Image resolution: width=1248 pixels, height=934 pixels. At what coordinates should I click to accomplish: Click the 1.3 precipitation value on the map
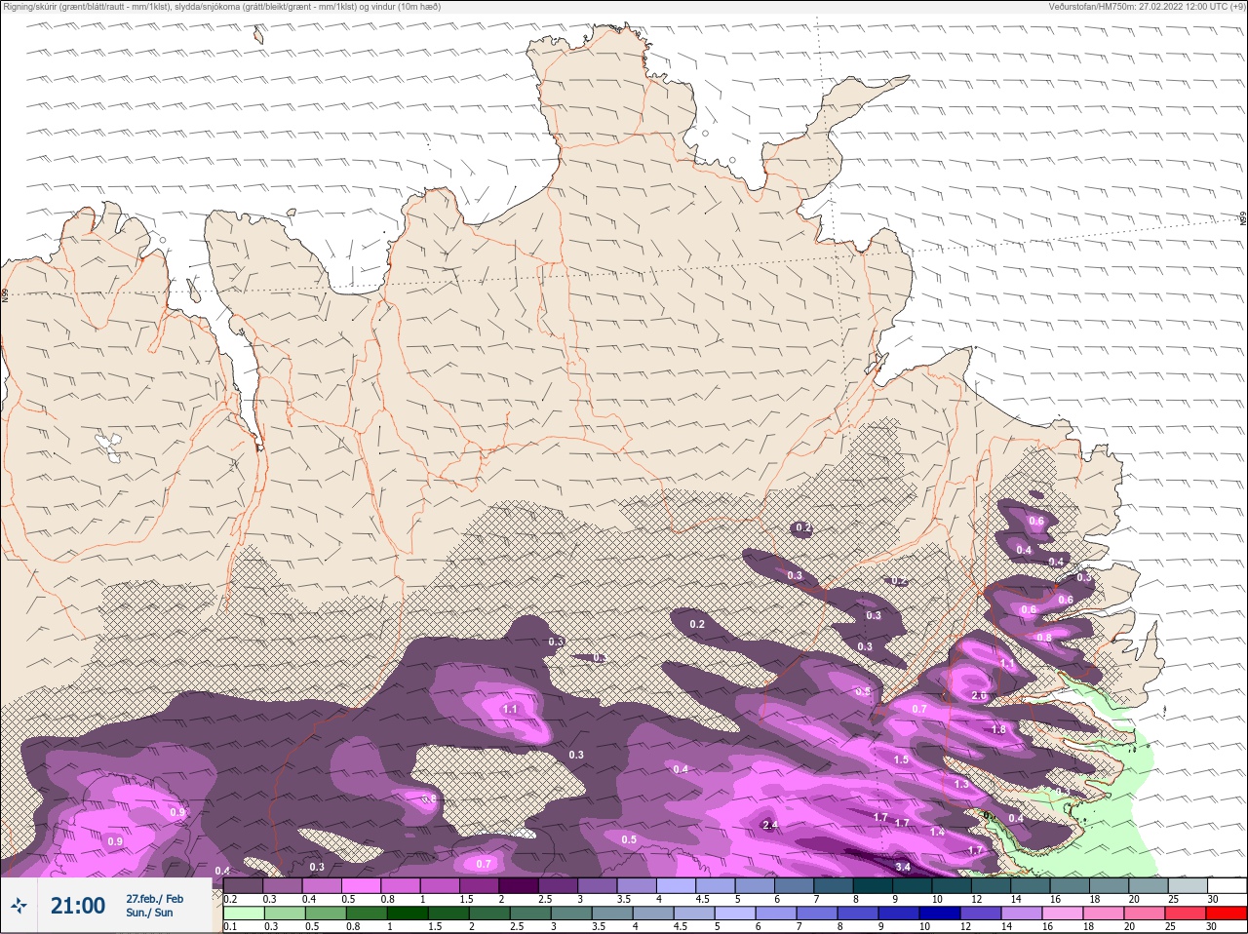coord(961,784)
